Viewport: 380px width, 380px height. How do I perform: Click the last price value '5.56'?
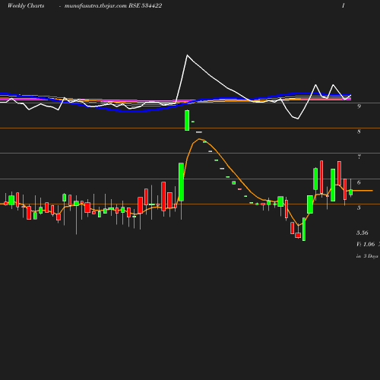click(363, 233)
